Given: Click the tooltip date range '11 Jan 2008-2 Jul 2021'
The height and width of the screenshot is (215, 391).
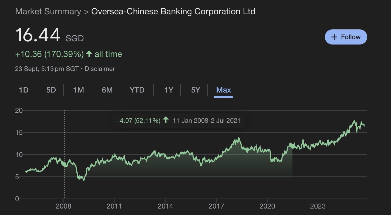Looking at the screenshot, I should tap(206, 120).
